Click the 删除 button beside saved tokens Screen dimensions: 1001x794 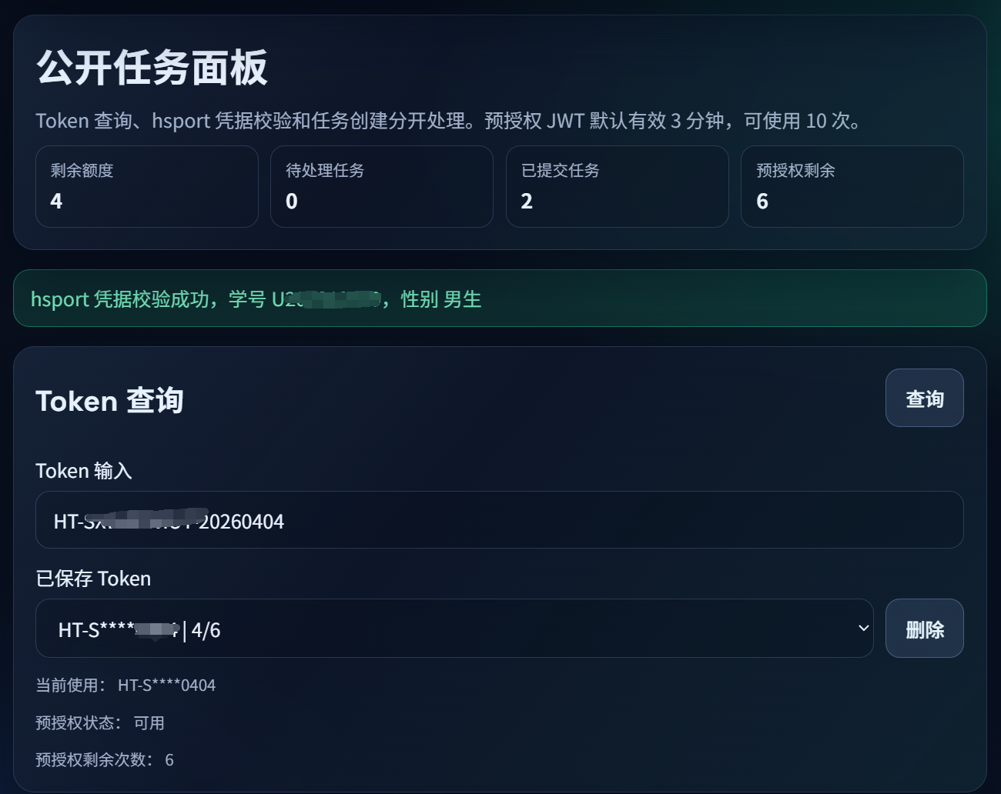(x=924, y=629)
